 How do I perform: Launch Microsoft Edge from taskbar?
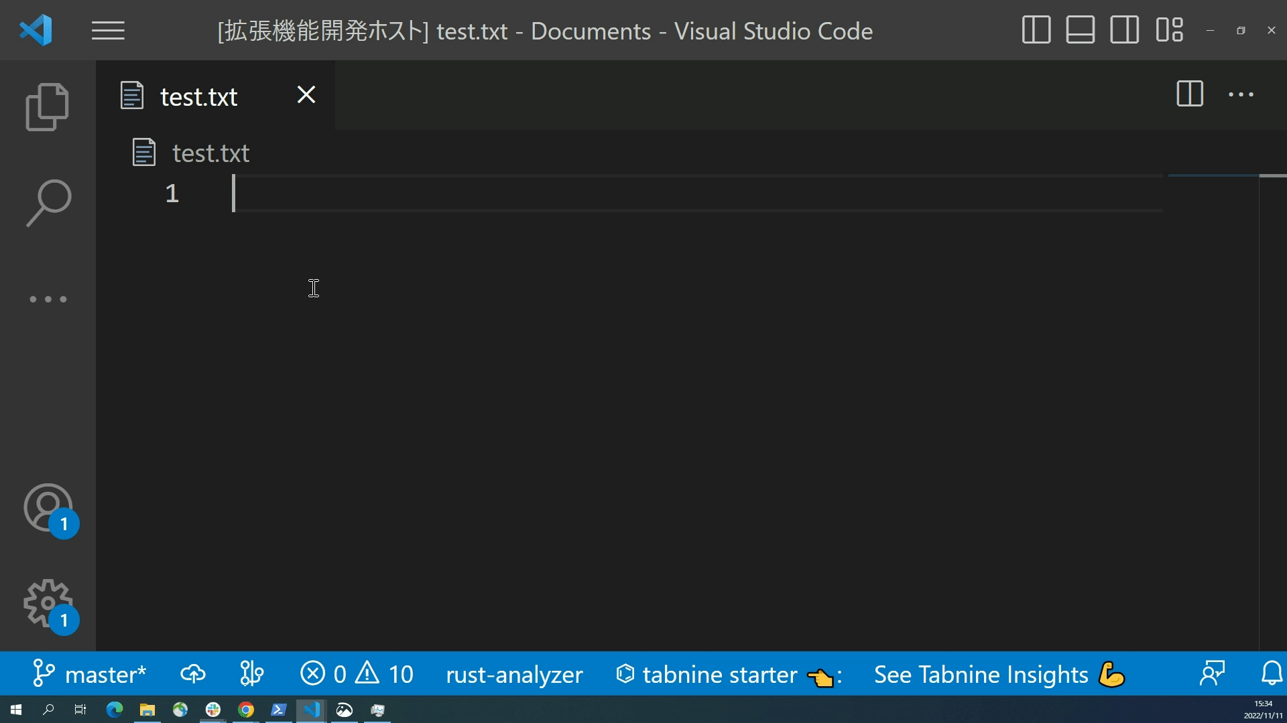(x=115, y=710)
